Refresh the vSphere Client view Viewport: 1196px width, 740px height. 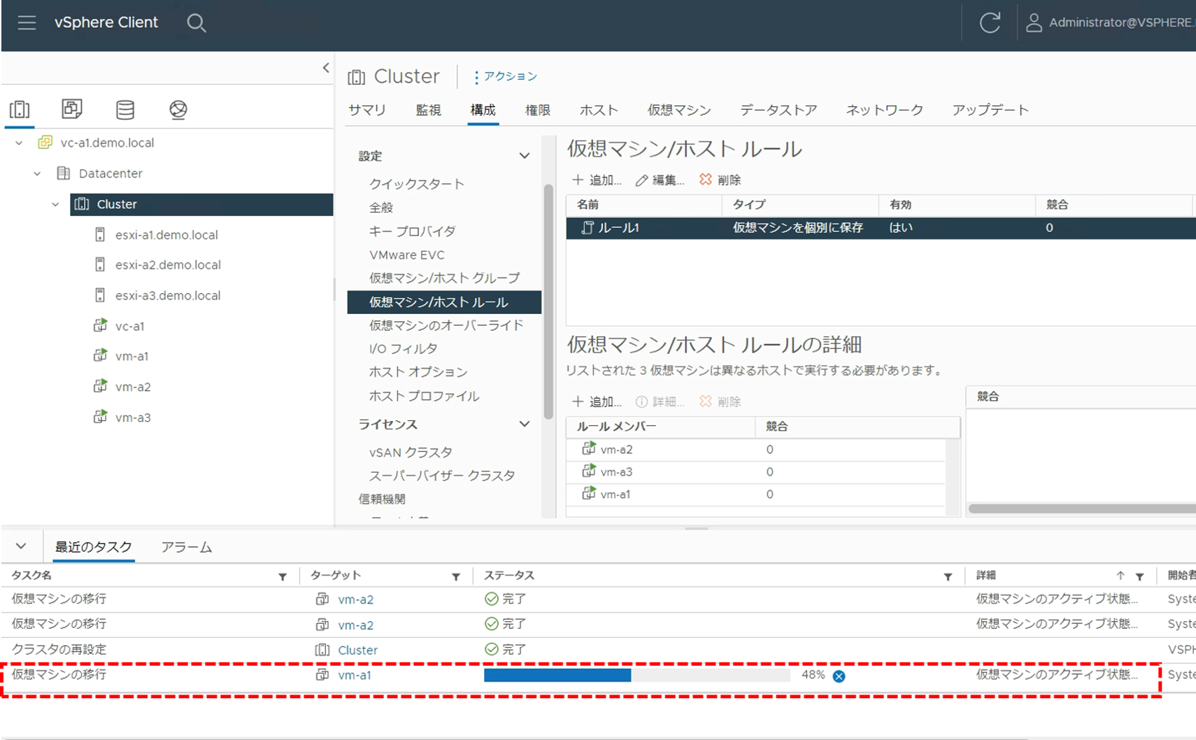(989, 23)
